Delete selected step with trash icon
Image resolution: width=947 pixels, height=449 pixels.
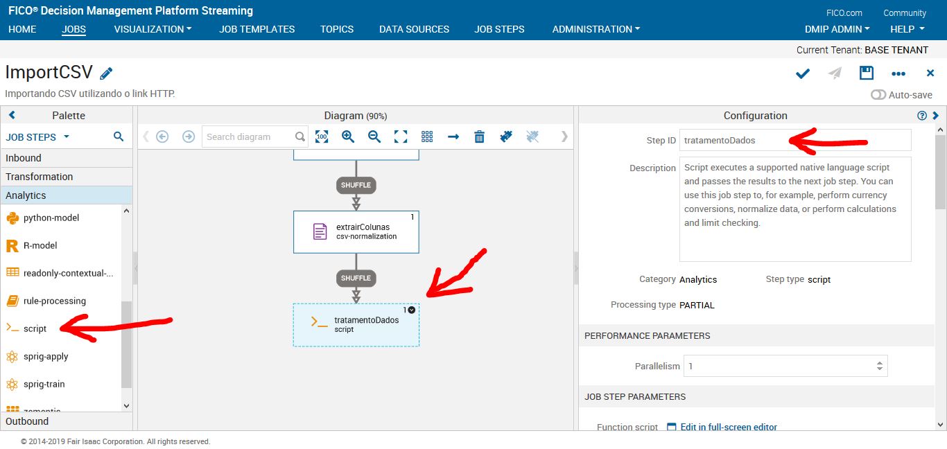(x=479, y=137)
